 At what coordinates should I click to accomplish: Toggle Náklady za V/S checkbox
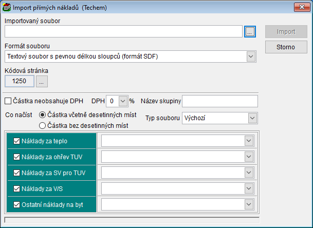[x=17, y=189]
